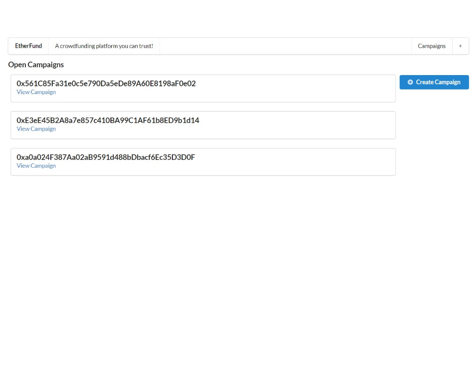The width and height of the screenshot is (476, 390).
Task: View Campaign for address 0x561C85Fa31e0c5e790...
Action: click(36, 92)
